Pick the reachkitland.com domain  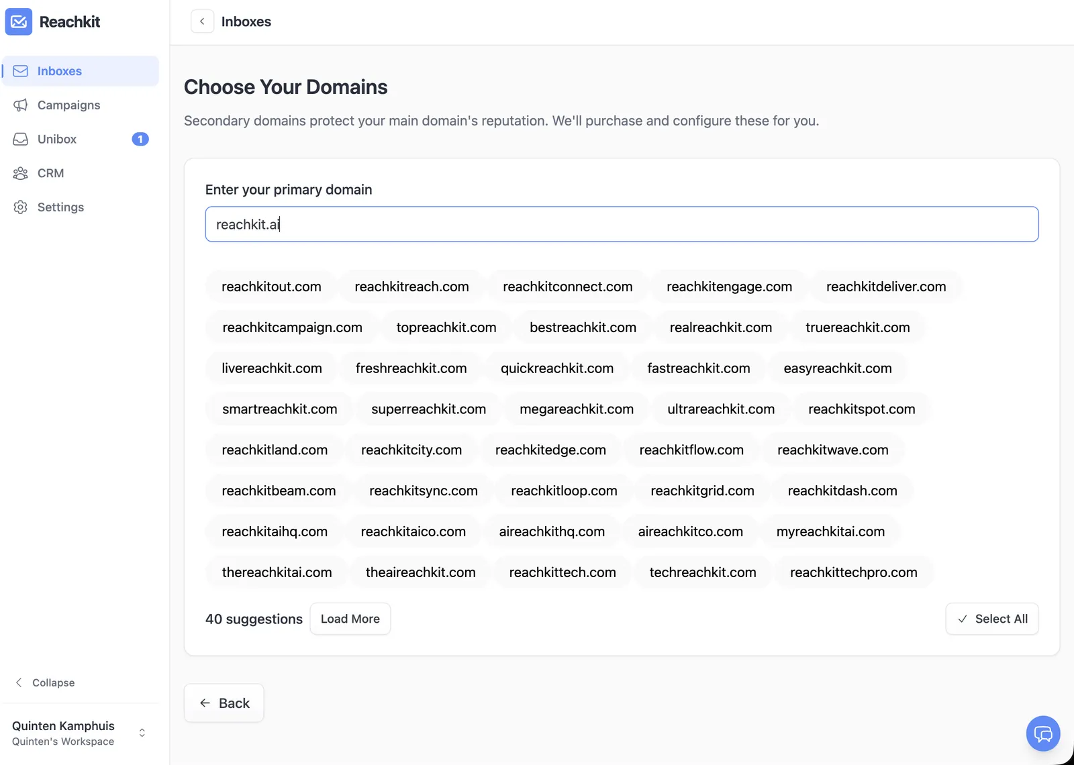click(x=275, y=450)
